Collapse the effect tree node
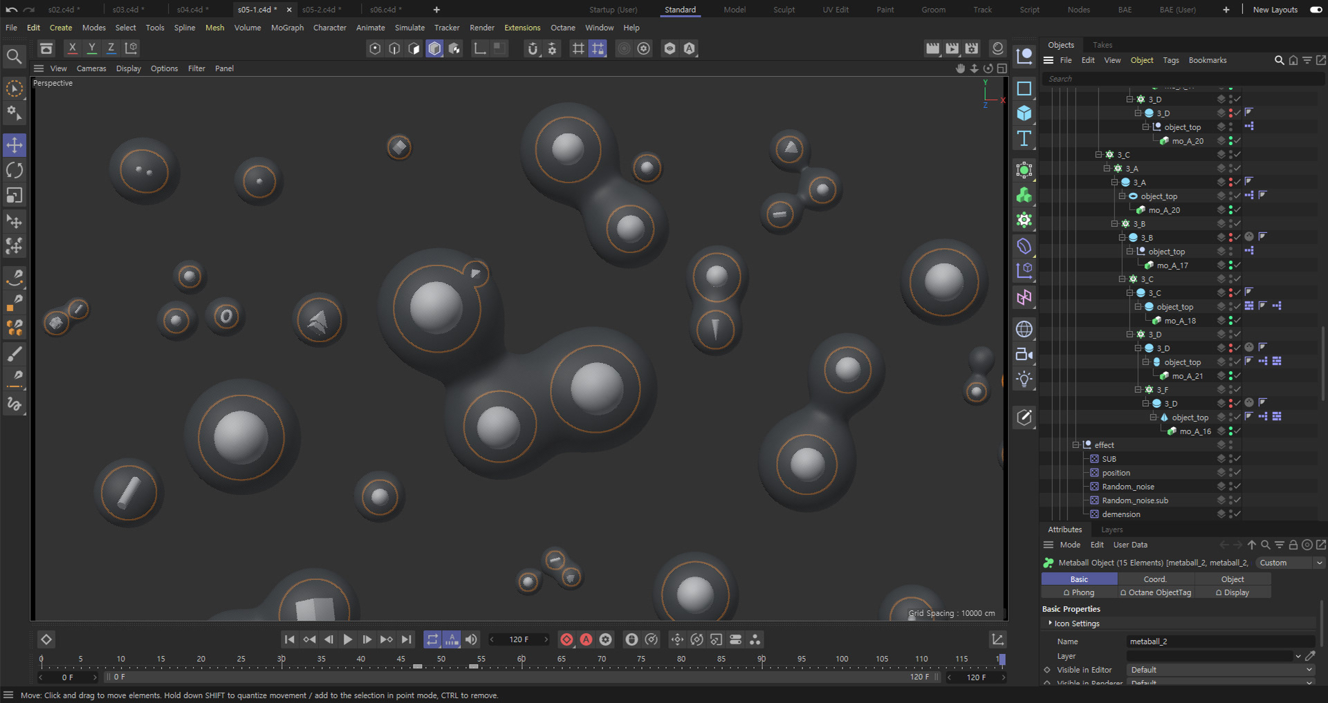The height and width of the screenshot is (703, 1328). pyautogui.click(x=1076, y=445)
